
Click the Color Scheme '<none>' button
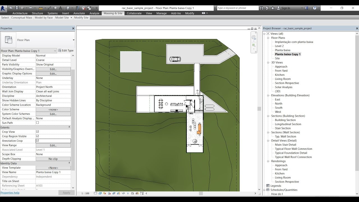tap(53, 109)
